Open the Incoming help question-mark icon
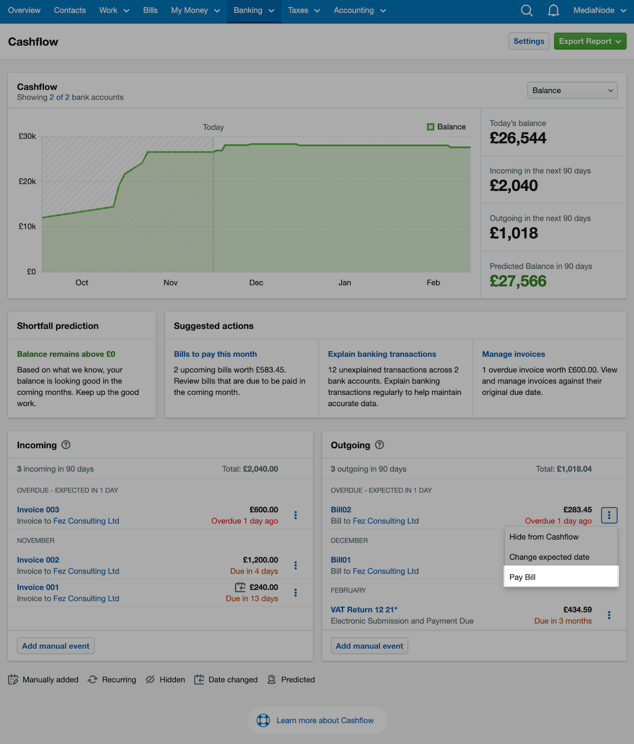Viewport: 634px width, 744px height. coord(66,445)
